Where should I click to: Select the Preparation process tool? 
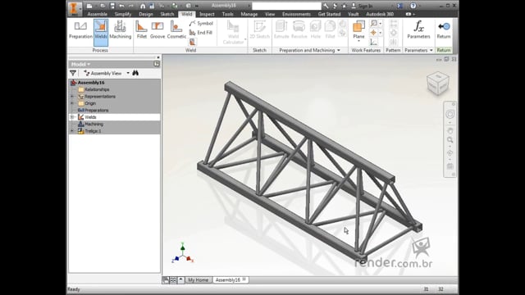[x=80, y=29]
